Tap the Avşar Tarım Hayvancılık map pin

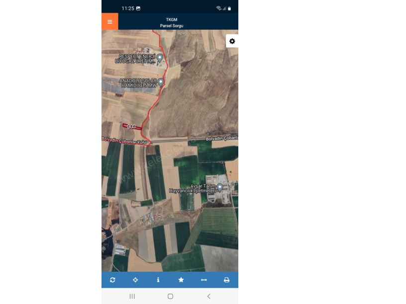[x=220, y=188]
